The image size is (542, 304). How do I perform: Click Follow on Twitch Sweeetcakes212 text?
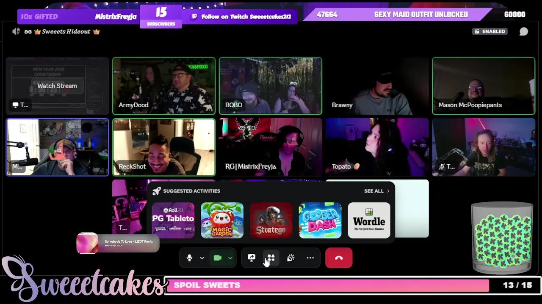246,16
